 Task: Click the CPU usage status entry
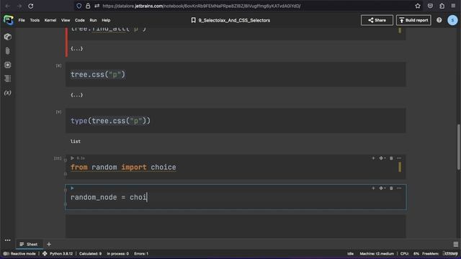click(x=410, y=253)
